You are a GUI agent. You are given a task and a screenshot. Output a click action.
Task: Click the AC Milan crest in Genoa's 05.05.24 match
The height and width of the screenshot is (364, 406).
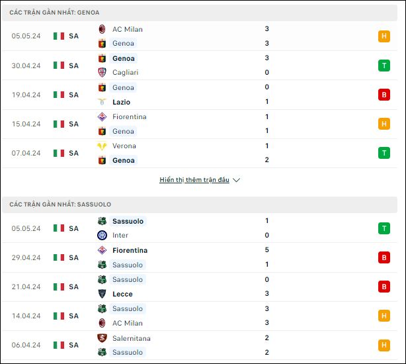[102, 29]
